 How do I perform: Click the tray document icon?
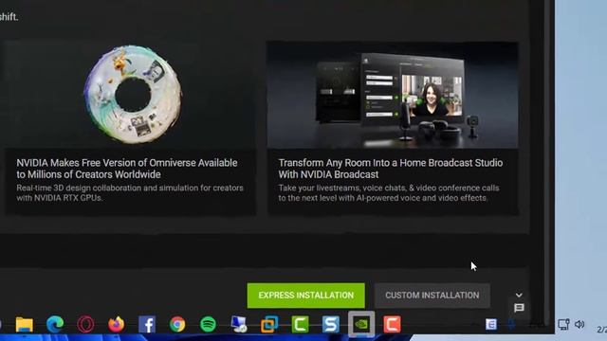click(491, 324)
